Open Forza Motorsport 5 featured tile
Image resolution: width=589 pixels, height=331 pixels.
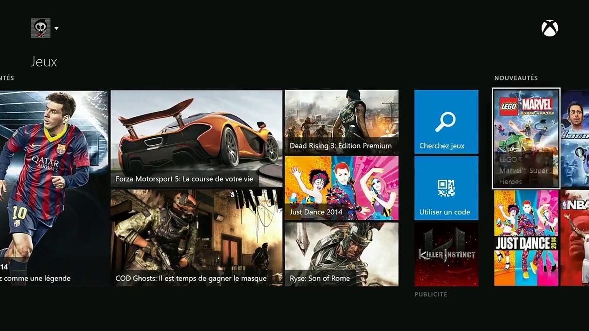pyautogui.click(x=196, y=138)
